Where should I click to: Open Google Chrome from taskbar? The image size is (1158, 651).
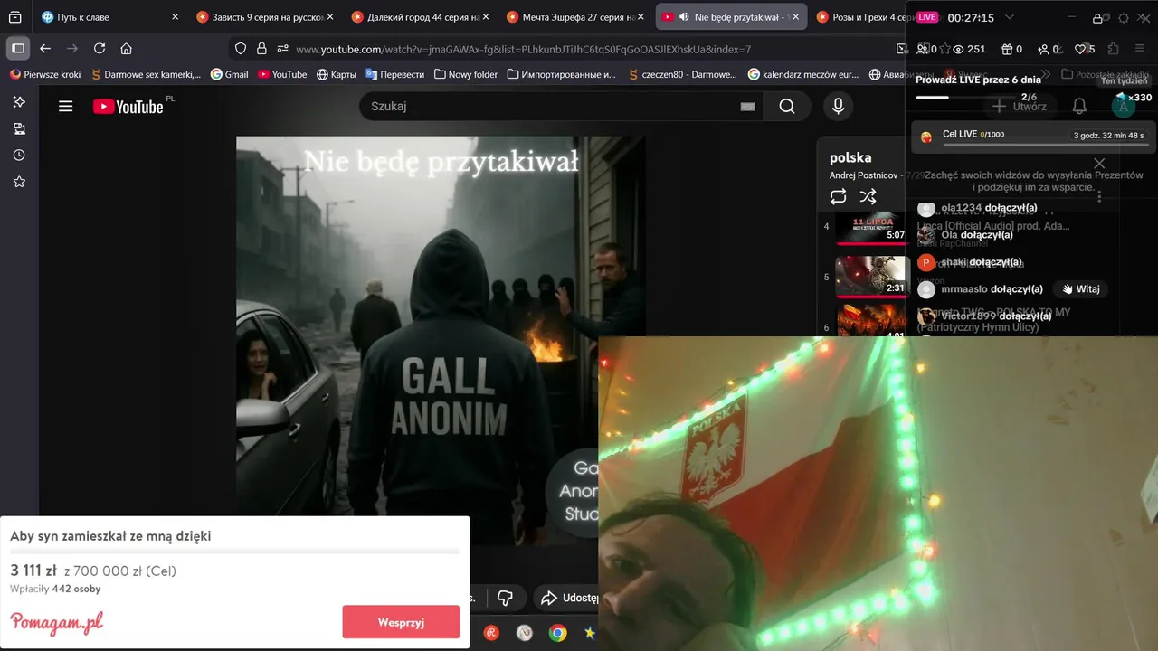click(558, 633)
